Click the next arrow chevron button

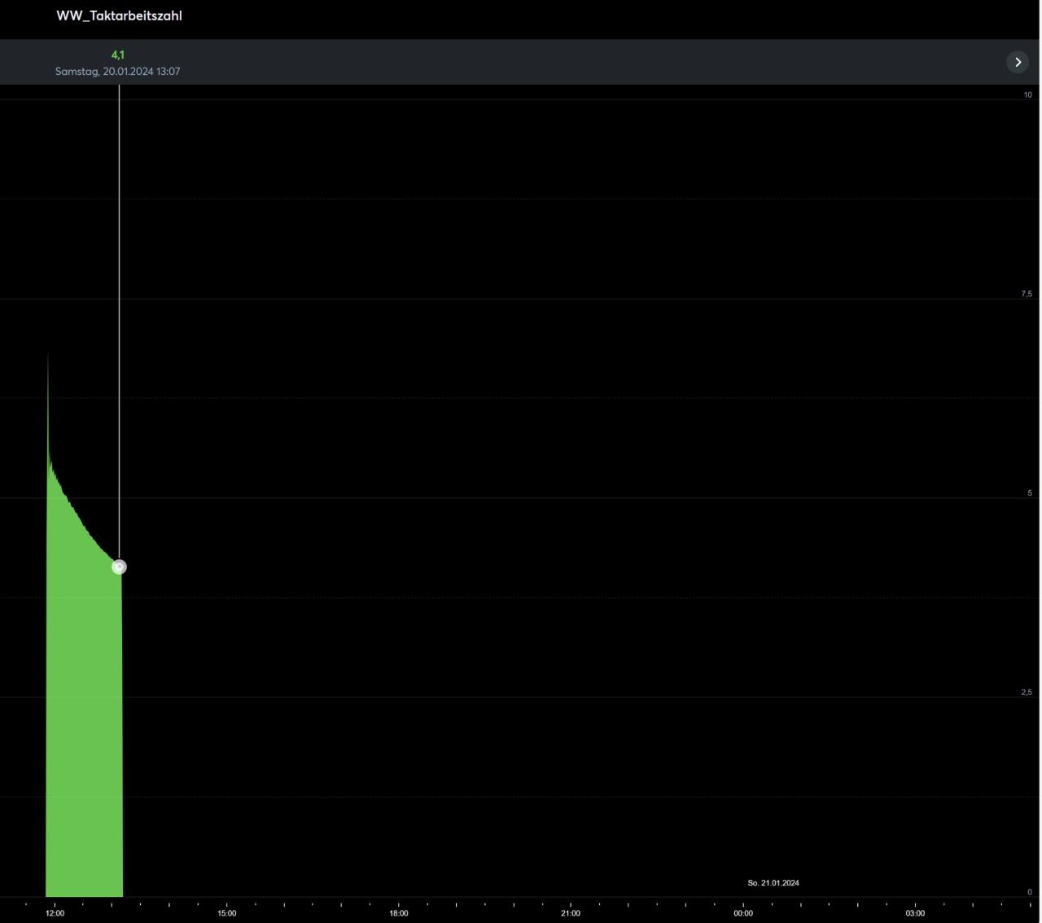(x=1018, y=62)
